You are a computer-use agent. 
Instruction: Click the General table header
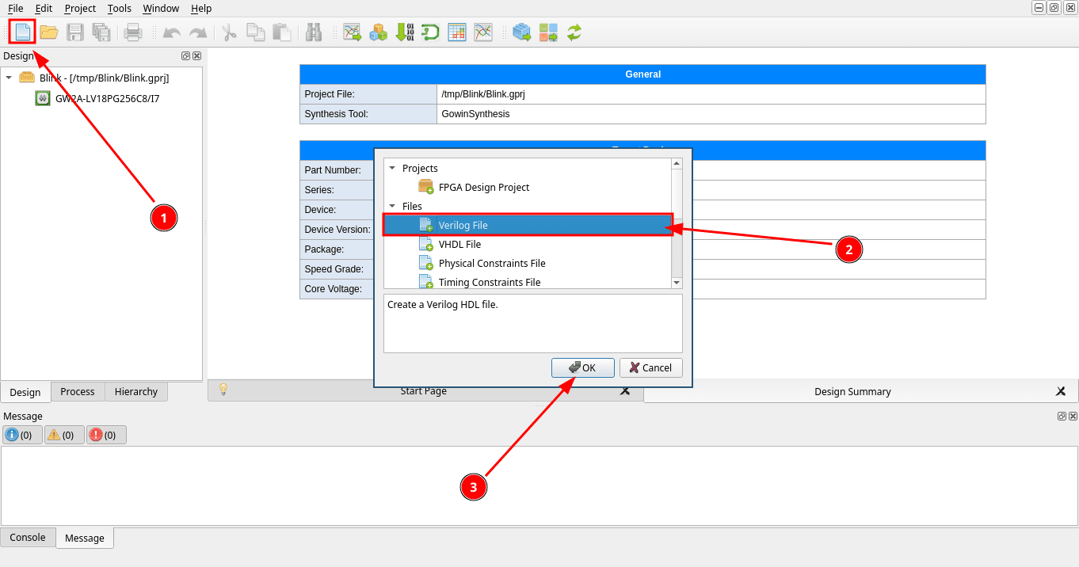tap(642, 74)
